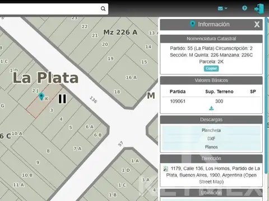
Task: Select parcel 1 B at bottom
Action: pyautogui.click(x=113, y=195)
